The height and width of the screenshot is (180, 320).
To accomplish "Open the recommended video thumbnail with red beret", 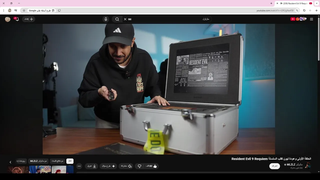I will coord(62,169).
